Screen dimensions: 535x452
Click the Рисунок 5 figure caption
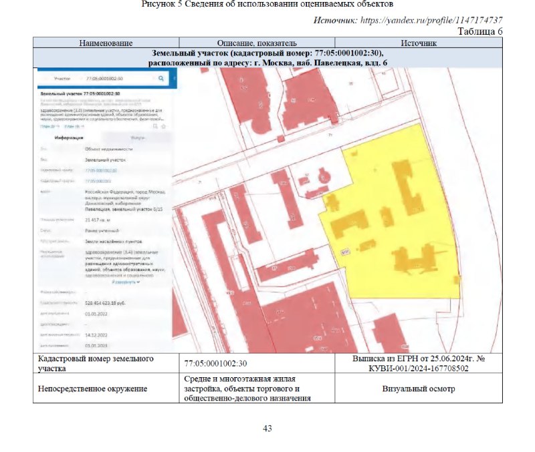tap(267, 4)
